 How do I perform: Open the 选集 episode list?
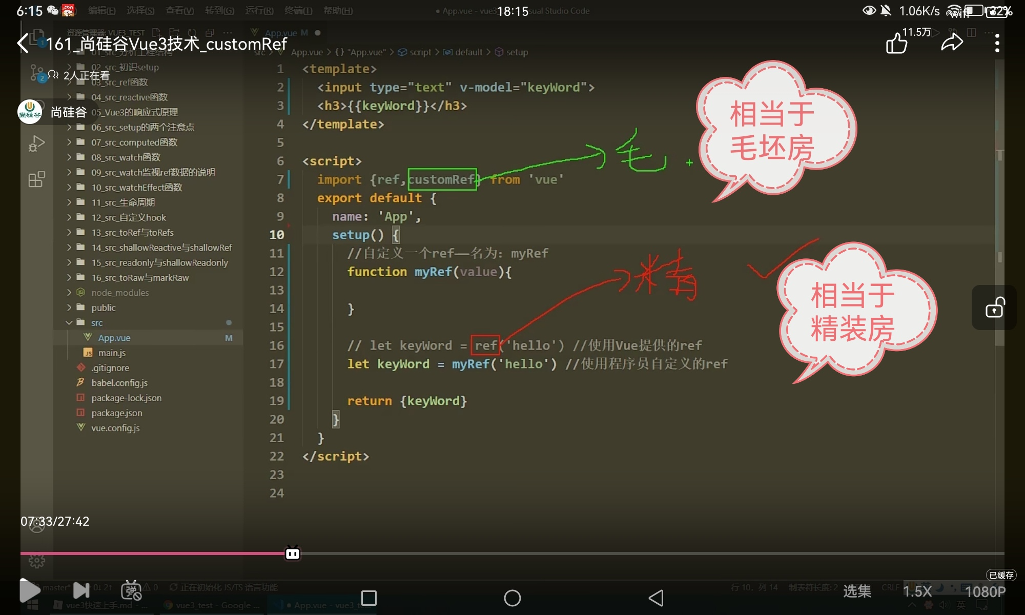(857, 591)
